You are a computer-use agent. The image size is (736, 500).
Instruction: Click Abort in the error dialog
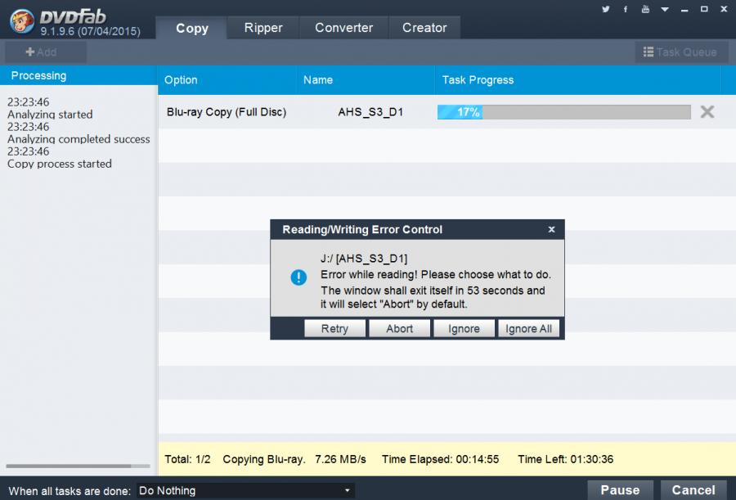click(x=399, y=328)
